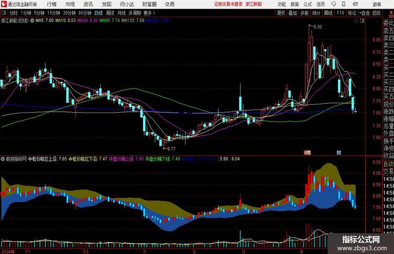Click the 画线 drawing button

coord(328,13)
